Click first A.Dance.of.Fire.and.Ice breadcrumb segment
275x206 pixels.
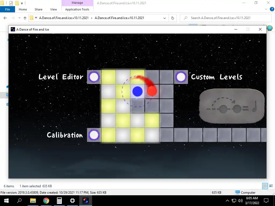pyautogui.click(x=64, y=18)
